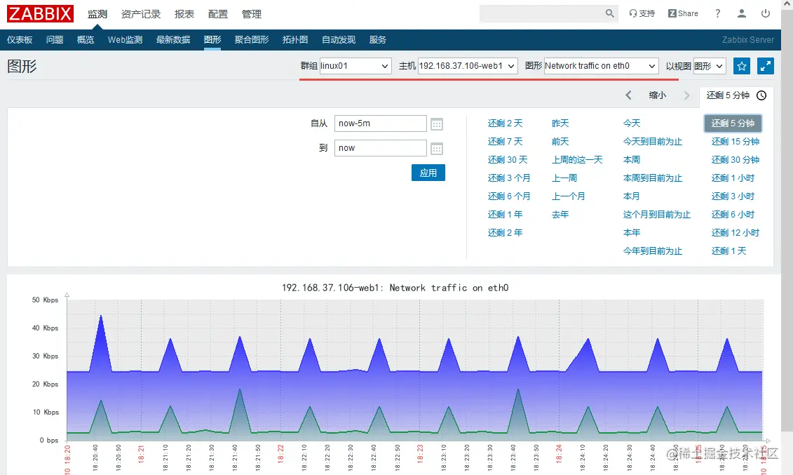Go to 问题 submenu
Screen dimensions: 793x475
[55, 39]
